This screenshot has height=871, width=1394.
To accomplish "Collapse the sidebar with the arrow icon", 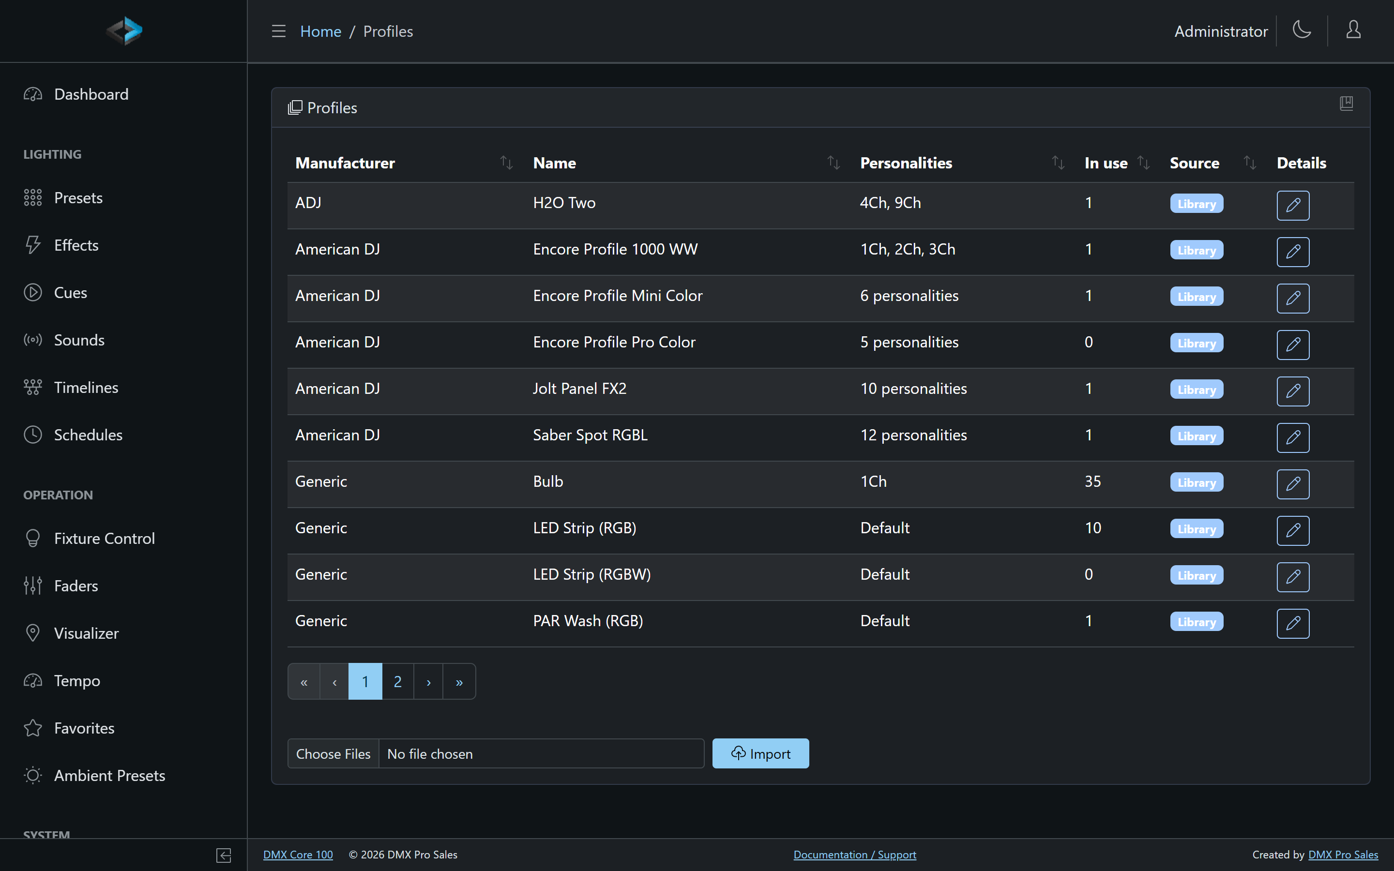I will [224, 856].
